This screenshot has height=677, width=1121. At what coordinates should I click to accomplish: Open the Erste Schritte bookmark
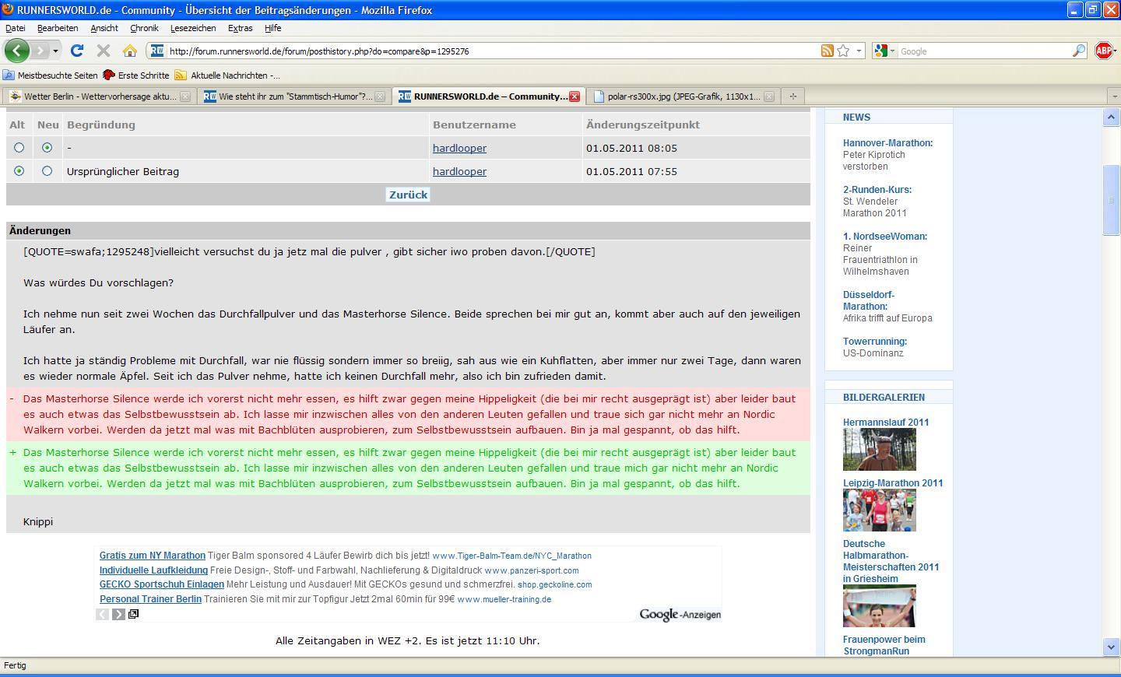[x=136, y=75]
